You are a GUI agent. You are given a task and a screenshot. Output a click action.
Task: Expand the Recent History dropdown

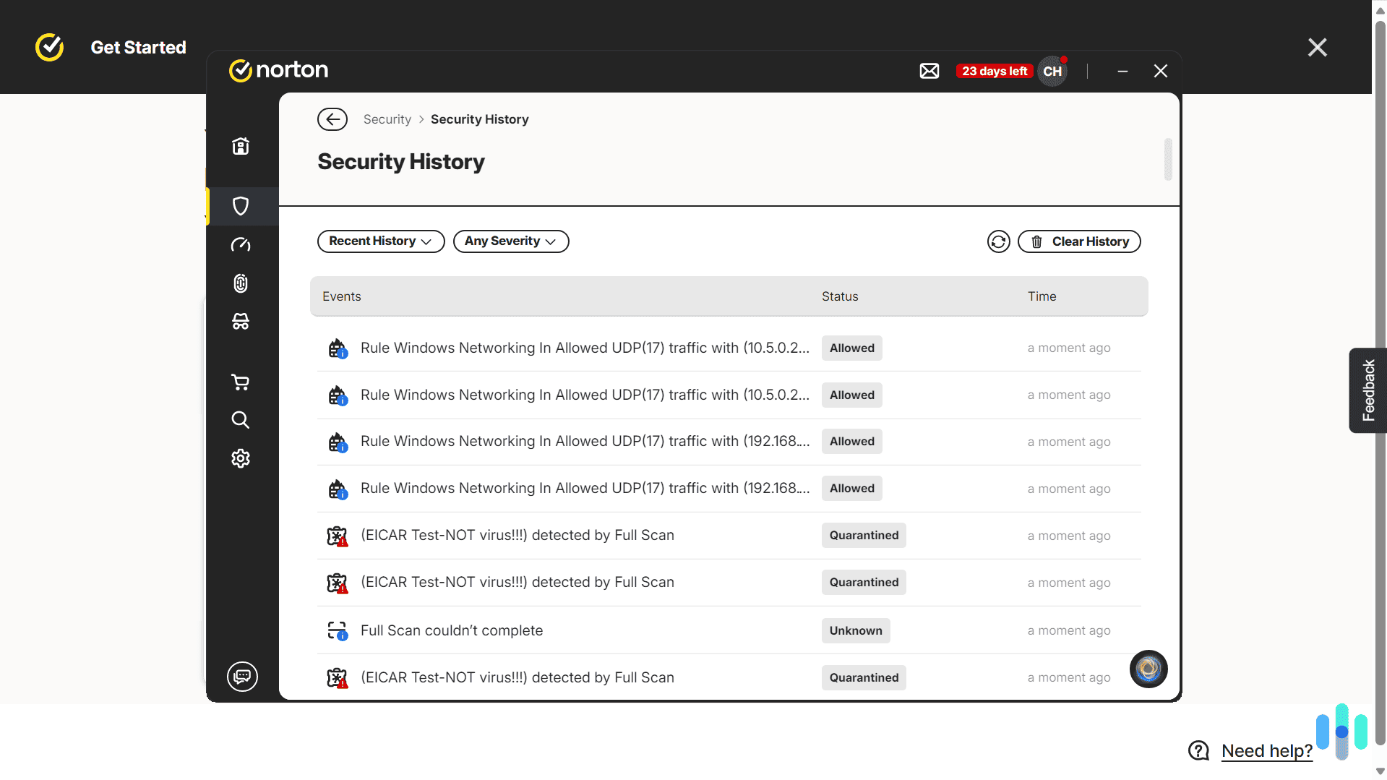381,241
